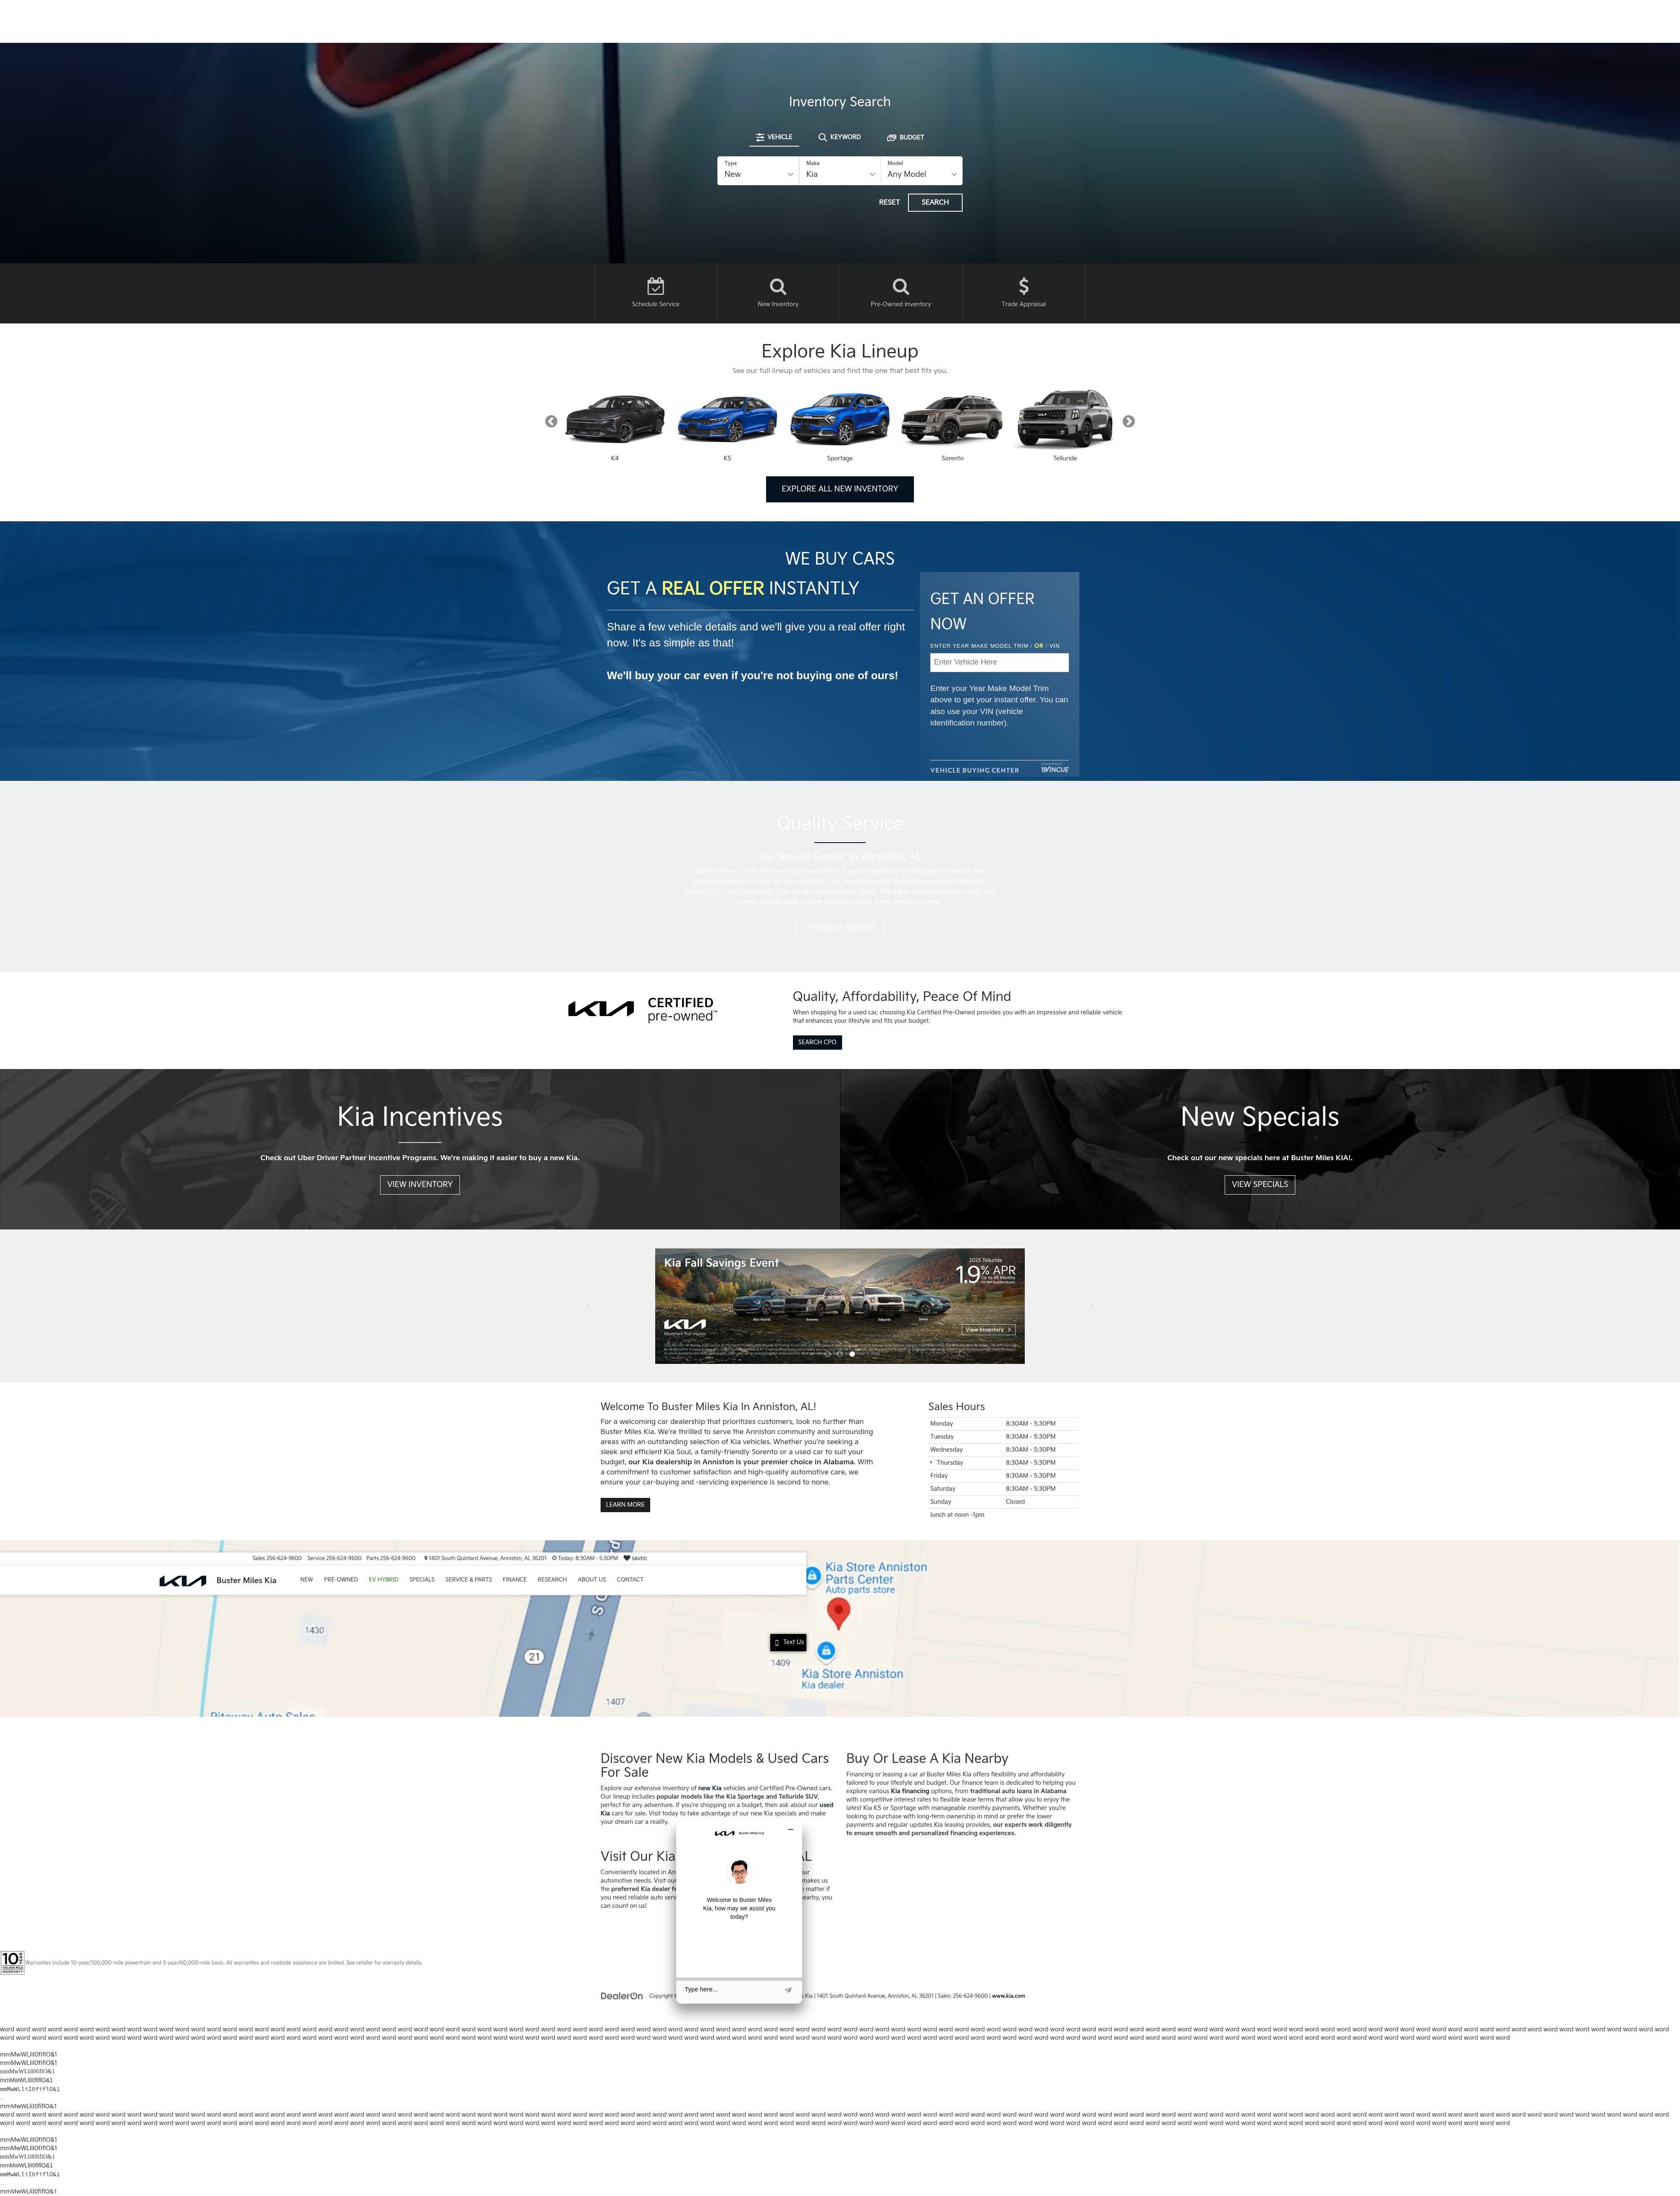
Task: Open the Type dropdown showing New
Action: click(x=758, y=170)
